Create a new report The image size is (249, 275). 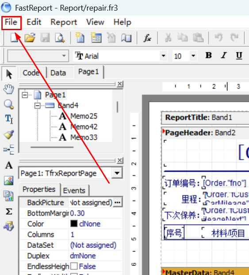(x=14, y=37)
